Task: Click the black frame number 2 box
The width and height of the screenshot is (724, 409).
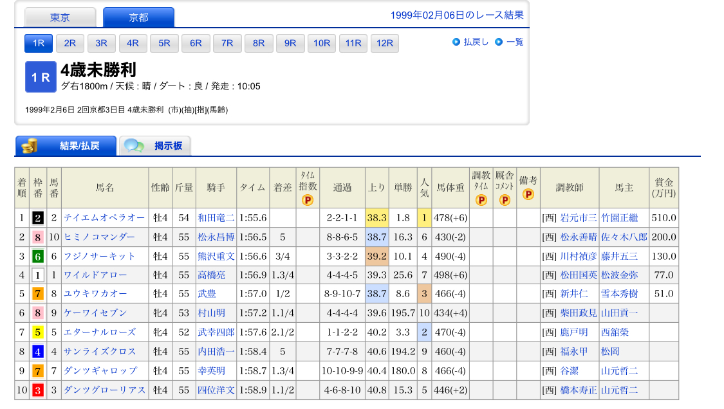Action: click(x=38, y=218)
